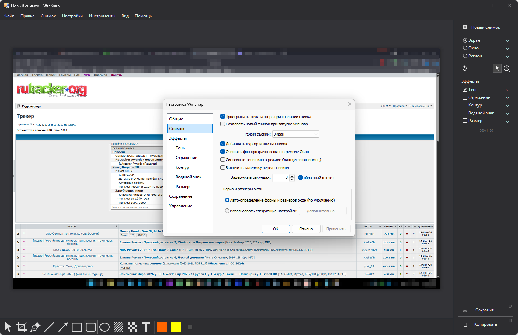Open the Снимок menu
The image size is (518, 335).
(48, 16)
